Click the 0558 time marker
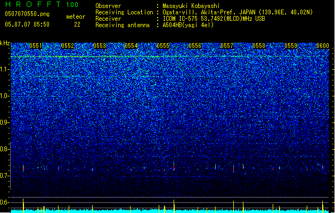The height and width of the screenshot is (213, 335). [x=259, y=46]
